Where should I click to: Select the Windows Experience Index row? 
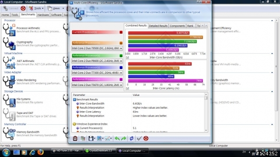pos(138,124)
